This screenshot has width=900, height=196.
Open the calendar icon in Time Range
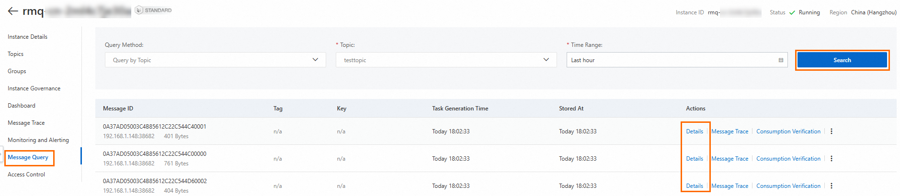click(781, 60)
